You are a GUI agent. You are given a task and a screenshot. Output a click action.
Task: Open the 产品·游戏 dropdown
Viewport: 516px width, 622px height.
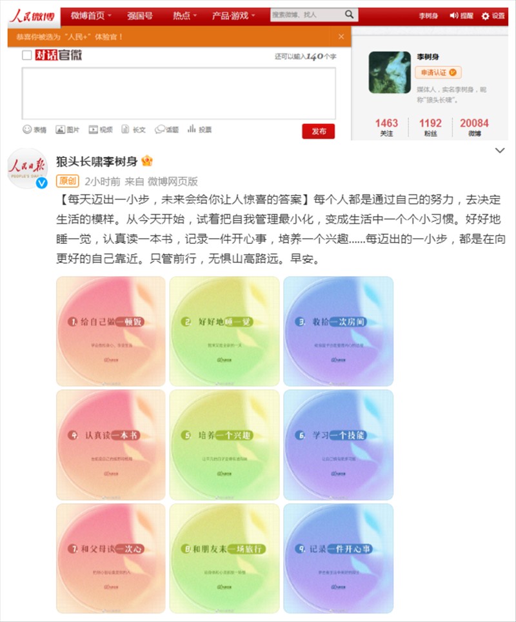pos(233,16)
